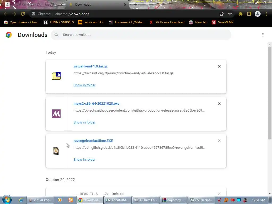Viewport: 272px width, 204px height.
Task: Click the round red-dot tray icon
Action: tap(245, 200)
